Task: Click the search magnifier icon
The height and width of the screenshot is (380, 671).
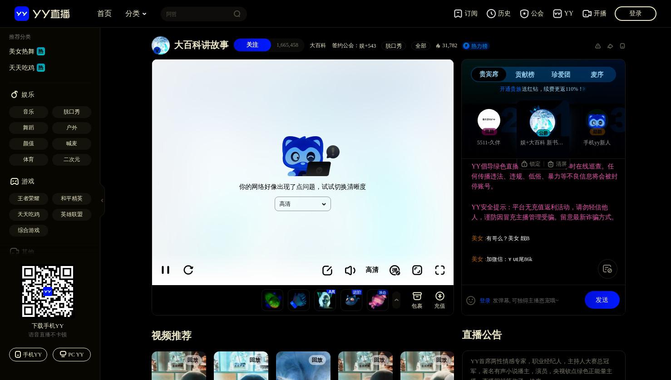Action: click(237, 14)
